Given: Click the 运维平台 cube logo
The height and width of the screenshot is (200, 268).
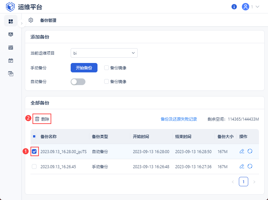Looking at the screenshot, I should tap(10, 7).
